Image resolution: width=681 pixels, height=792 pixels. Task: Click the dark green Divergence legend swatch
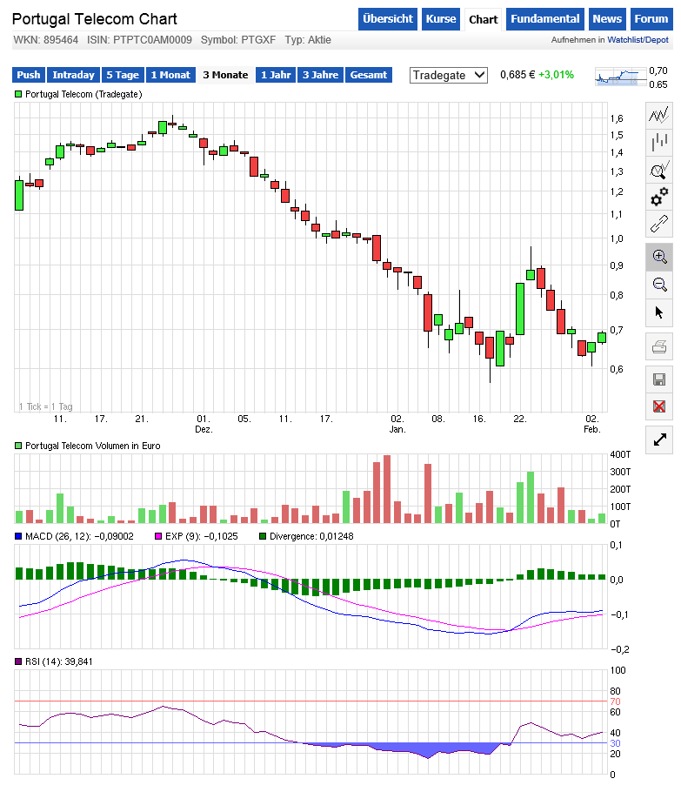pos(263,536)
